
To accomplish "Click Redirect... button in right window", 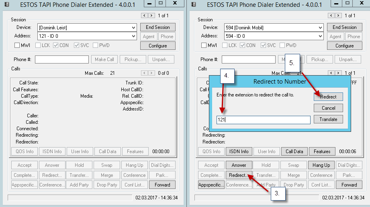I will coord(239,175).
